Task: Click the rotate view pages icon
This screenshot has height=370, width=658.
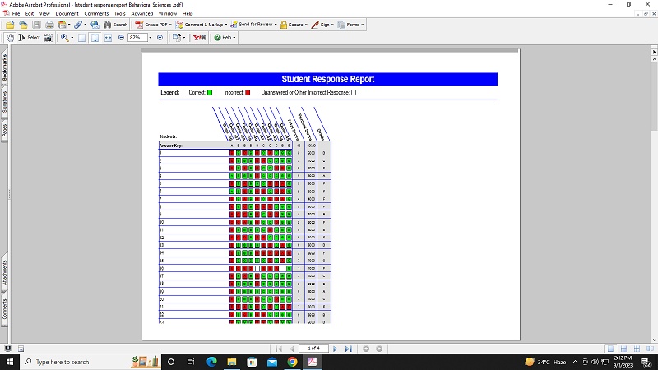Action: [x=177, y=38]
